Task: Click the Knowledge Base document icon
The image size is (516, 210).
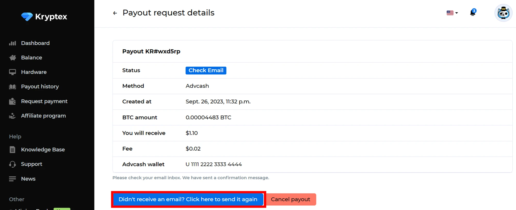Action: 12,150
